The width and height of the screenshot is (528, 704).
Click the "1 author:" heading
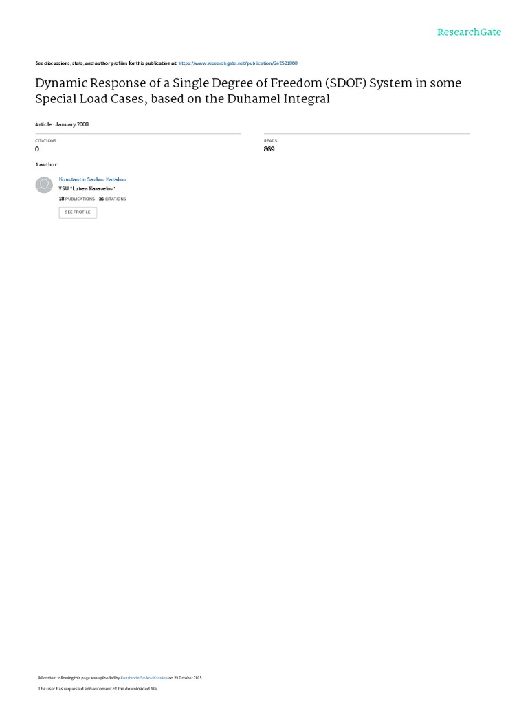pyautogui.click(x=47, y=165)
